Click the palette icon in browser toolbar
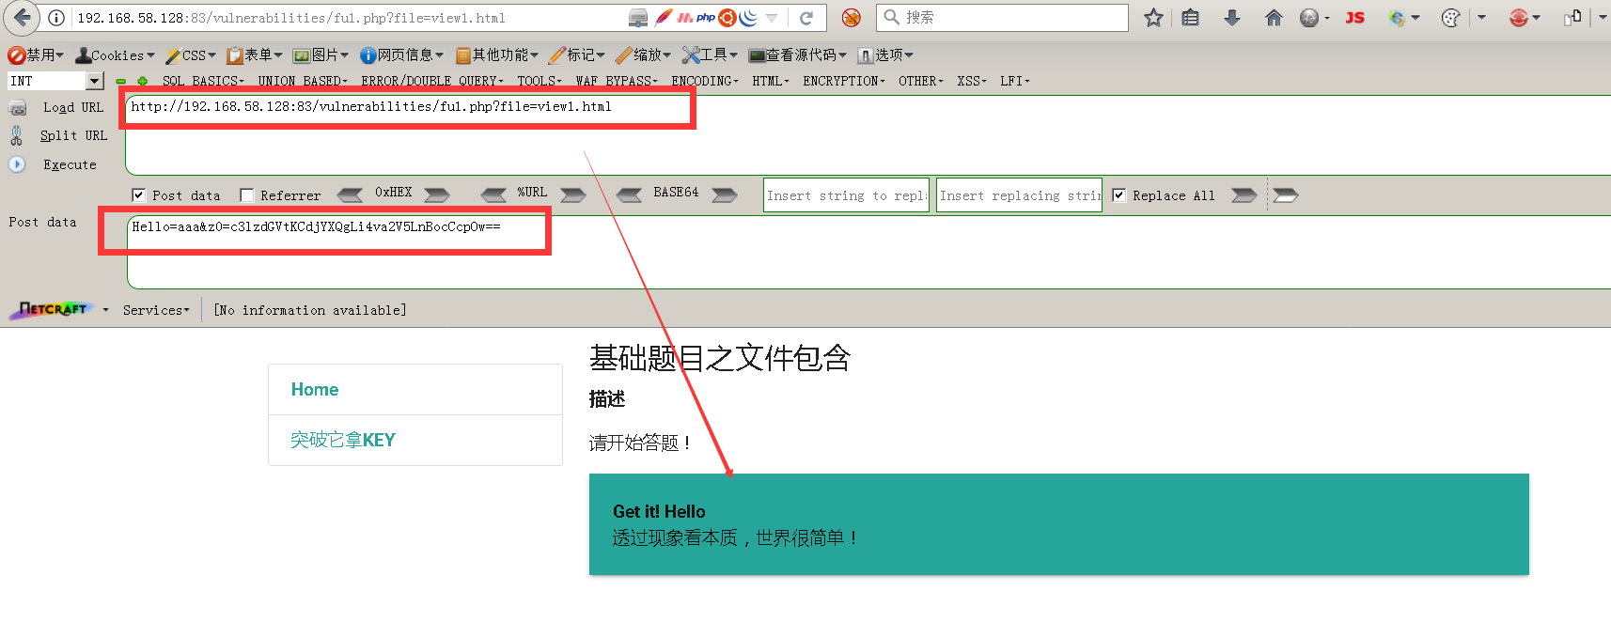 coord(1451,18)
